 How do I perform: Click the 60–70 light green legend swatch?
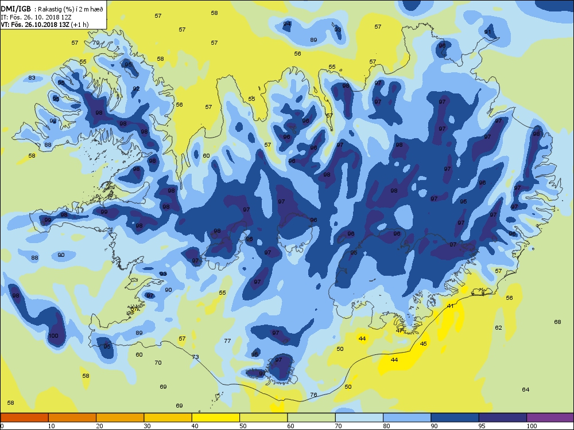coord(312,417)
